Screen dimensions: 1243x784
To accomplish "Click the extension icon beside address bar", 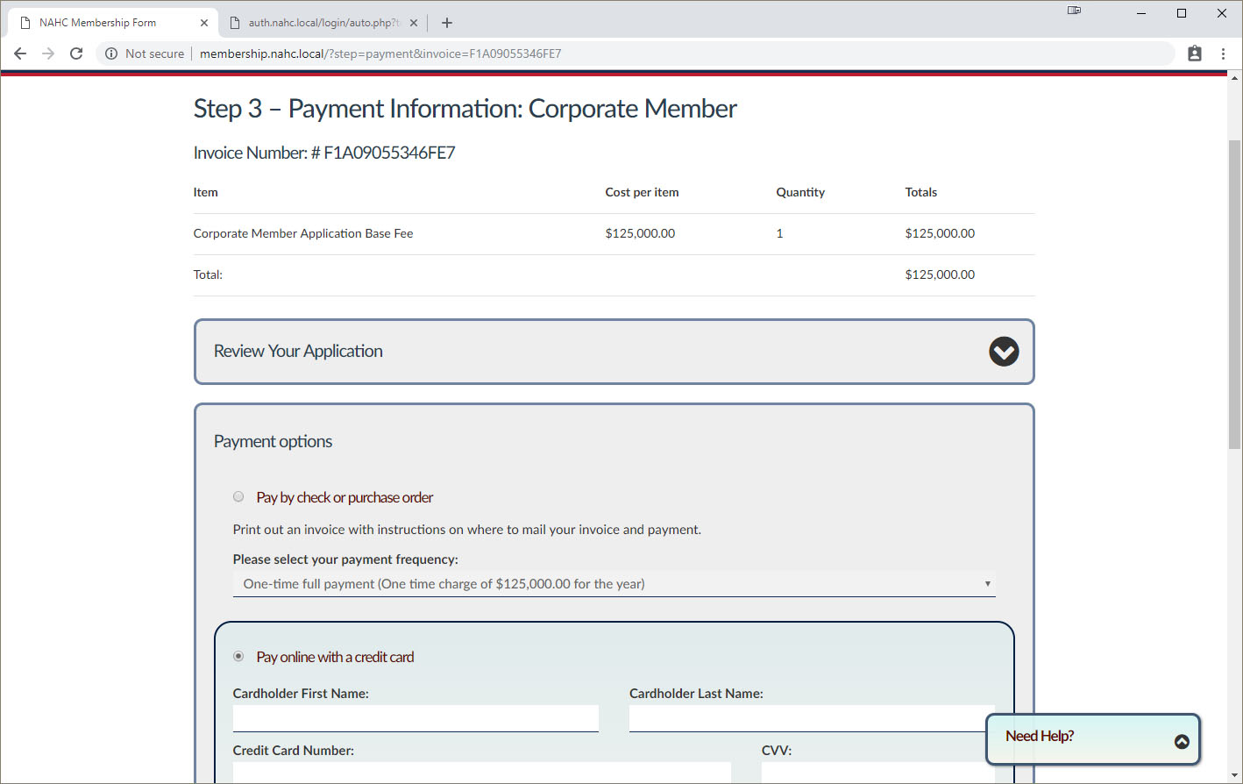I will [1194, 53].
